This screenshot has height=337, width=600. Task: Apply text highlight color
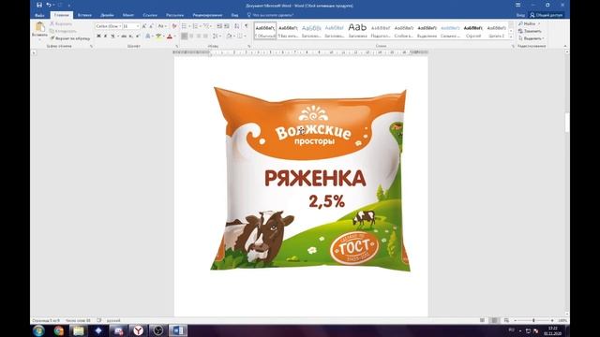click(158, 36)
